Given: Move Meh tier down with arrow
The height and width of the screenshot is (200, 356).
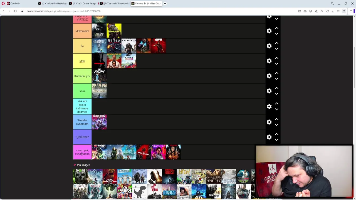Looking at the screenshot, I should click(276, 64).
